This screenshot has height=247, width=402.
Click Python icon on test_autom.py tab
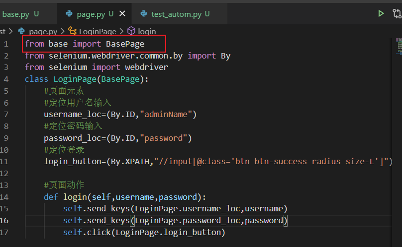144,13
